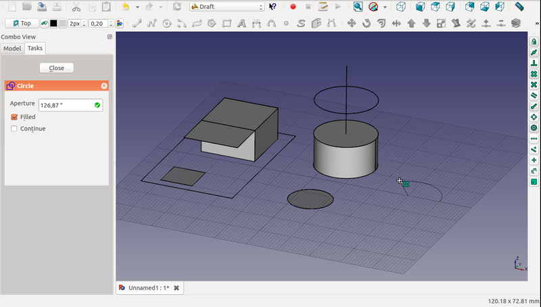Open the black line color swatch
This screenshot has height=307, width=541.
point(53,23)
